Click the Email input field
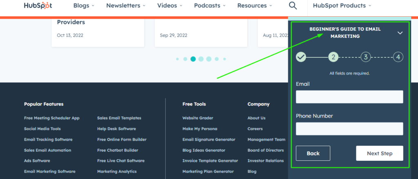418x179 pixels. pyautogui.click(x=349, y=97)
